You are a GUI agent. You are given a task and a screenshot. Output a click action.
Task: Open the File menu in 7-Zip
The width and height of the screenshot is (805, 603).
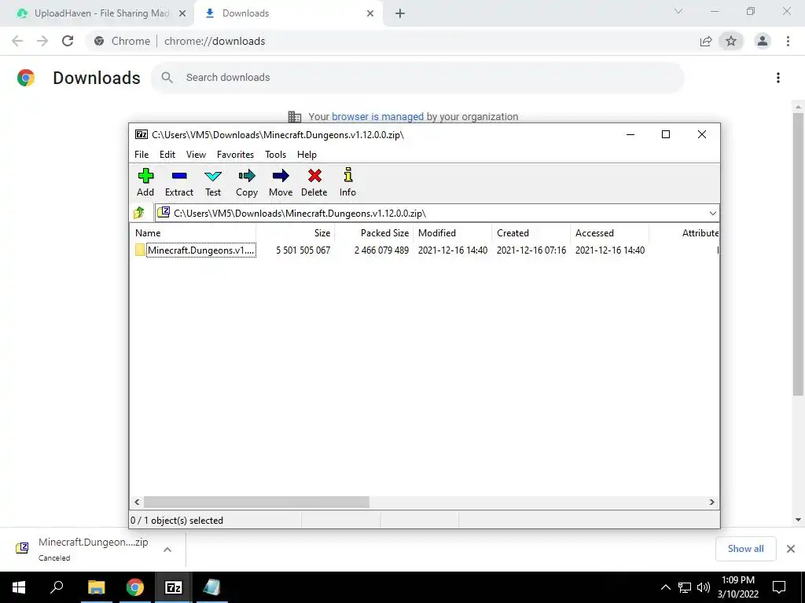142,155
